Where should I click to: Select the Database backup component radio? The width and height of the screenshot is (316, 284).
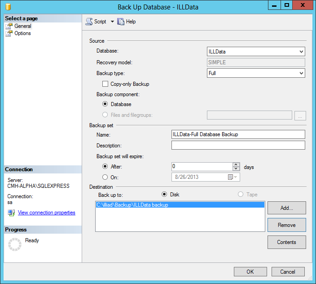[x=105, y=104]
